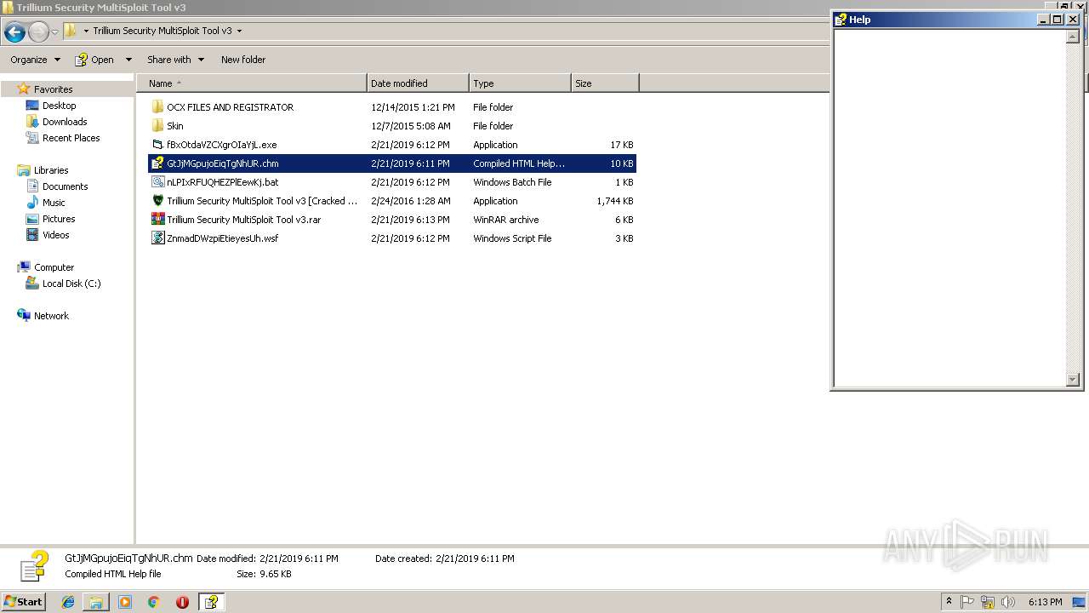This screenshot has height=613, width=1089.
Task: Open the network tray icon
Action: pos(988,602)
